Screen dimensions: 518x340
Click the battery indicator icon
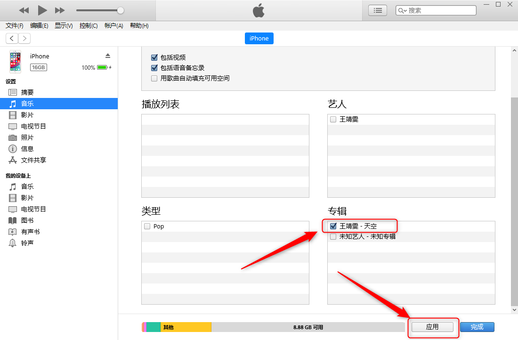click(103, 67)
